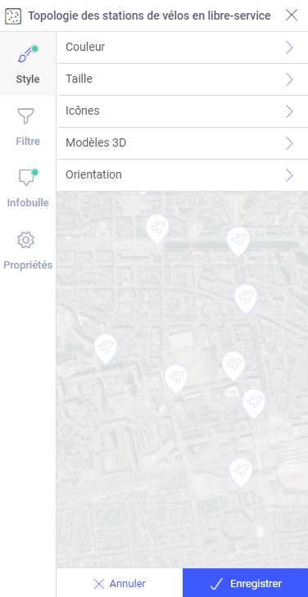Save changes with Enregistrer button
Screen dimensions: 308x597
tap(246, 583)
